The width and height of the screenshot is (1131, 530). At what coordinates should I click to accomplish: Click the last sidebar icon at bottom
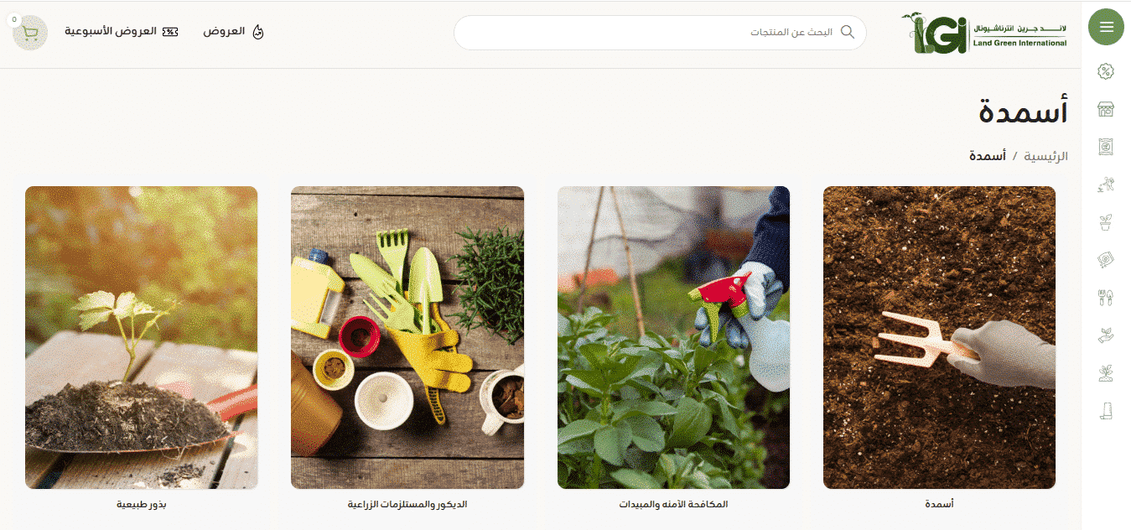coord(1106,411)
